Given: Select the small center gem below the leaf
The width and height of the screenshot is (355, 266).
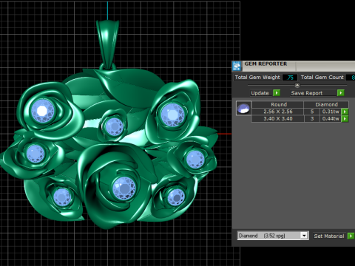Looking at the screenshot, I should [x=114, y=126].
